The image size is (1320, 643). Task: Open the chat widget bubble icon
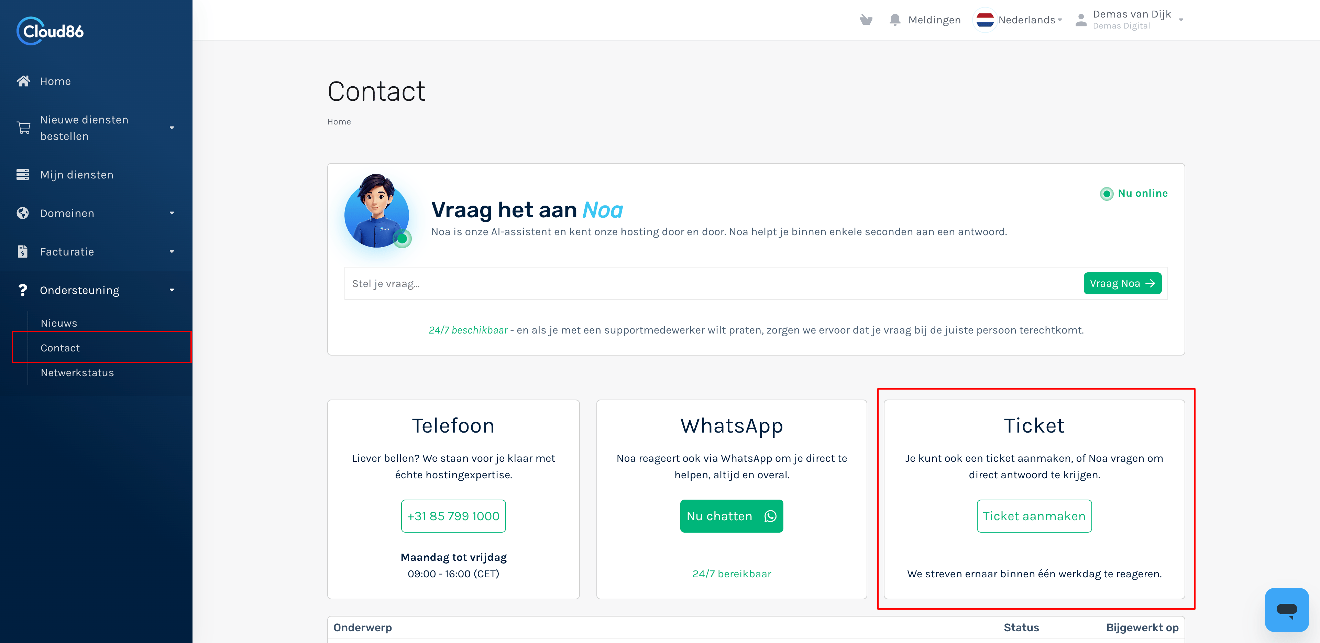point(1286,610)
